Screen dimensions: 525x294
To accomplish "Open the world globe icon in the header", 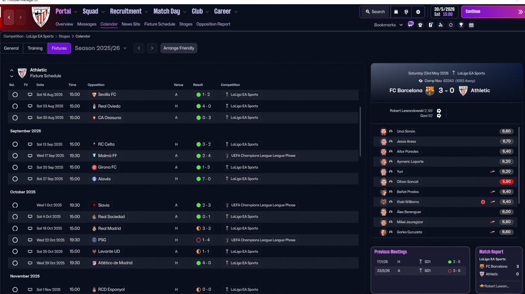I will pos(406,12).
